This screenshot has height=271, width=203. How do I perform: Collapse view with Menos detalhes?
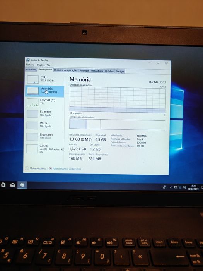tap(36, 168)
